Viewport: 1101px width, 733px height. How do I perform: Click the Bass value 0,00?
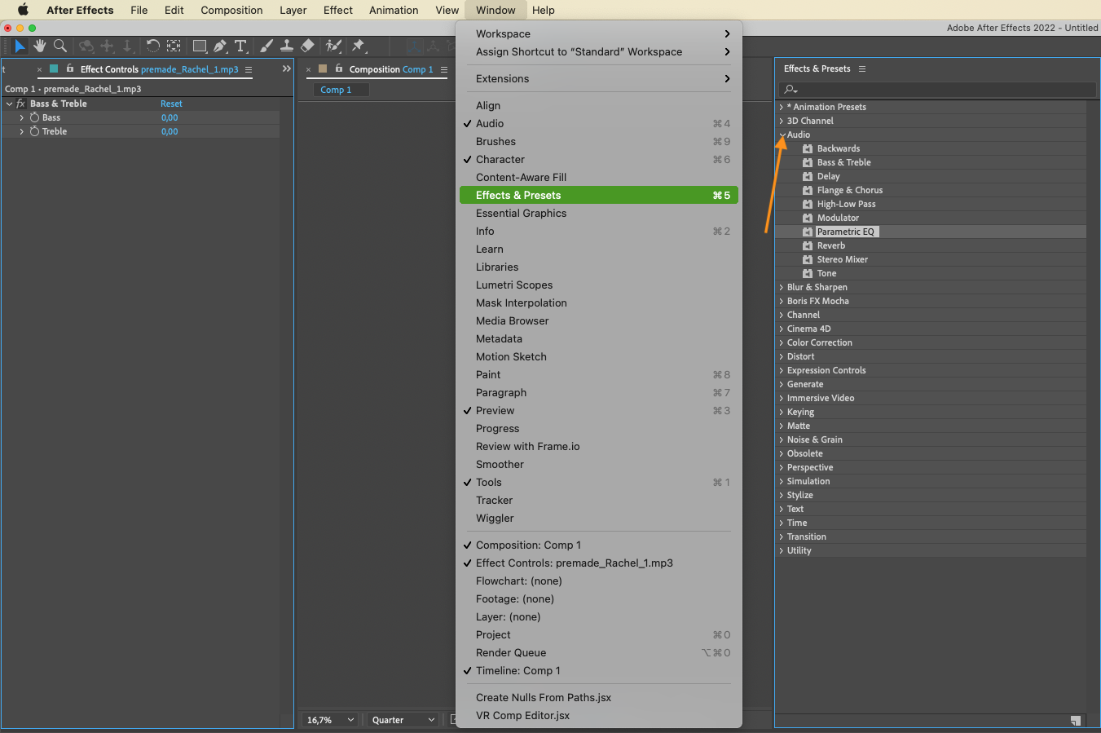pos(170,117)
